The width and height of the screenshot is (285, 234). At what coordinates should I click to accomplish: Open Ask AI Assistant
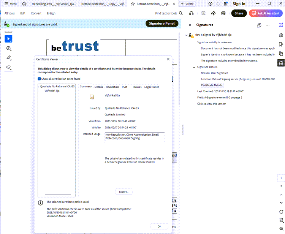(266, 13)
